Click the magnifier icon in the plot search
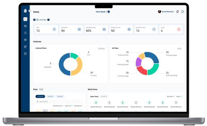The width and height of the screenshot is (207, 126). pos(38,102)
